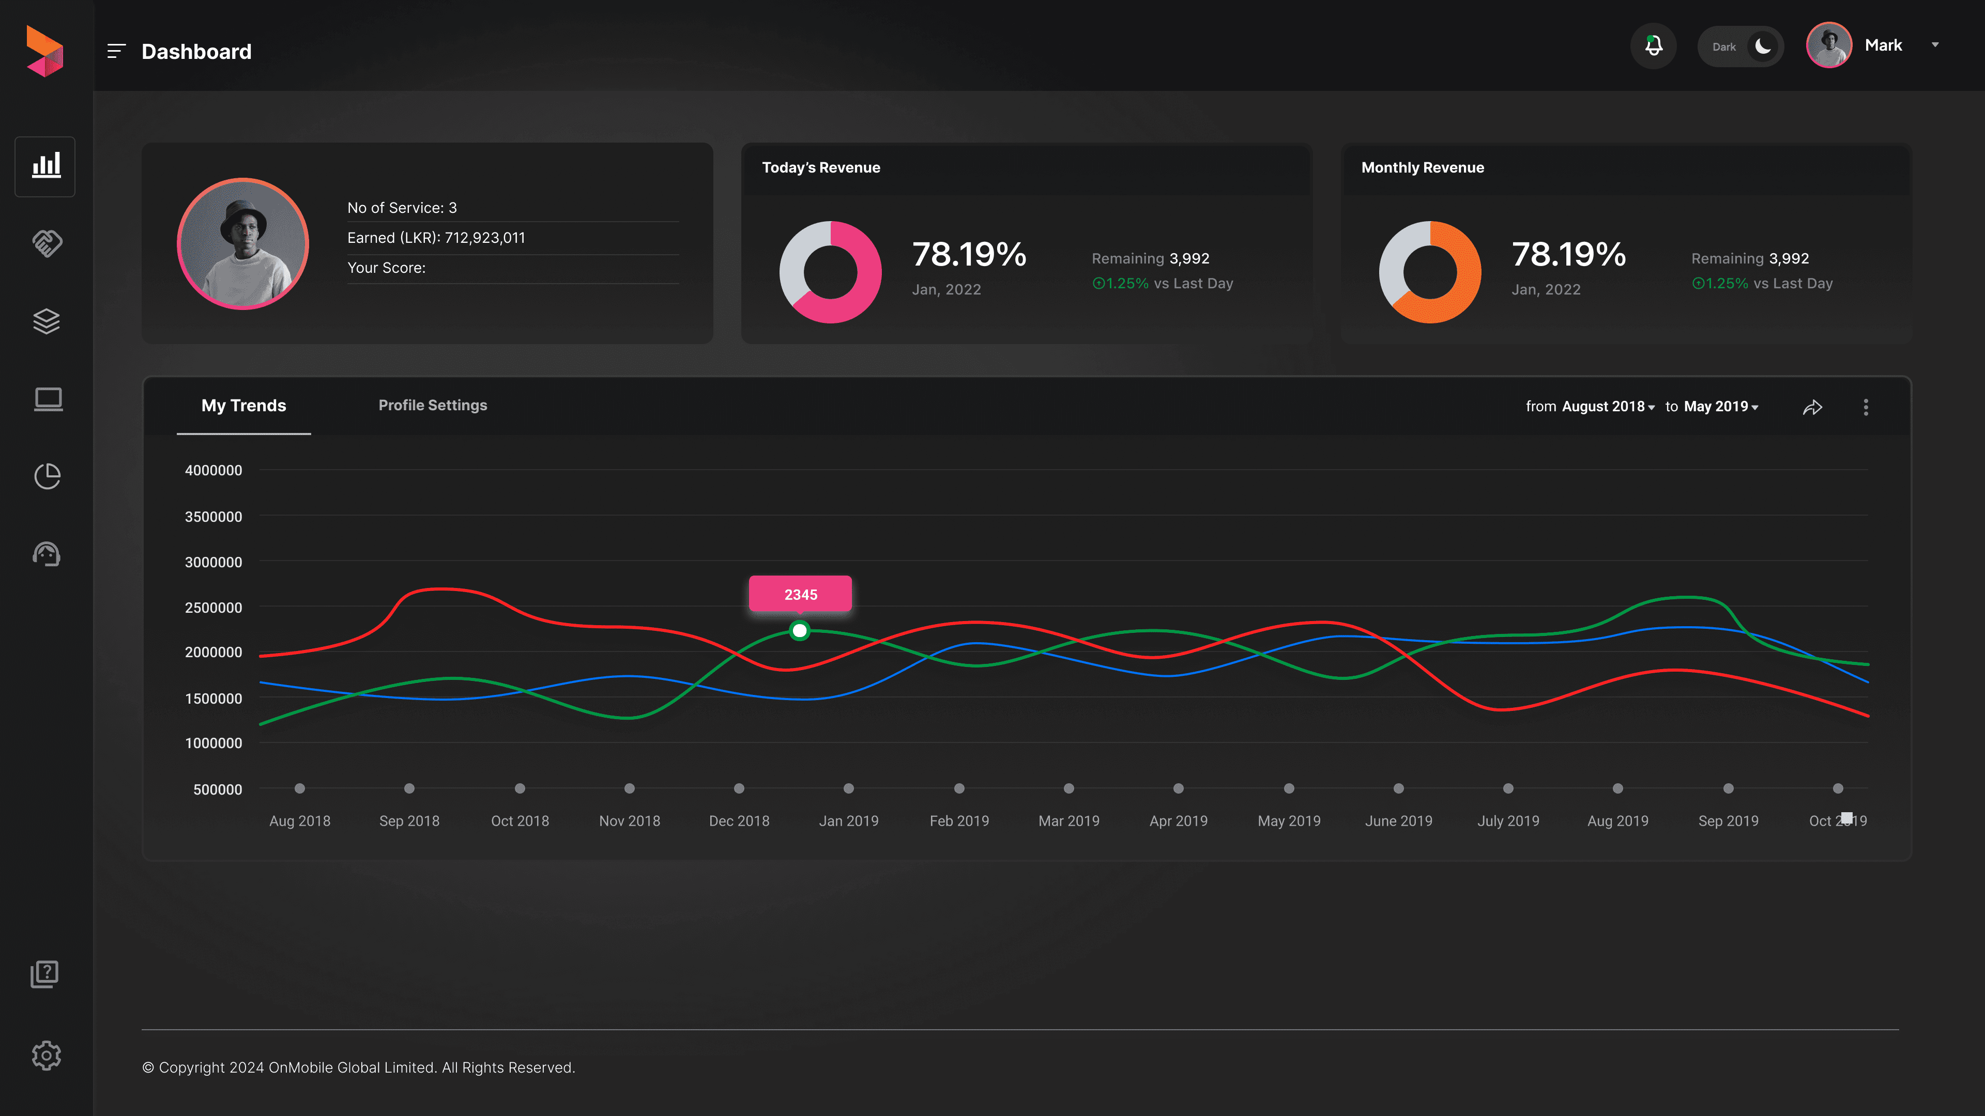Switch to the My Trends tab
This screenshot has width=1985, height=1116.
click(243, 406)
